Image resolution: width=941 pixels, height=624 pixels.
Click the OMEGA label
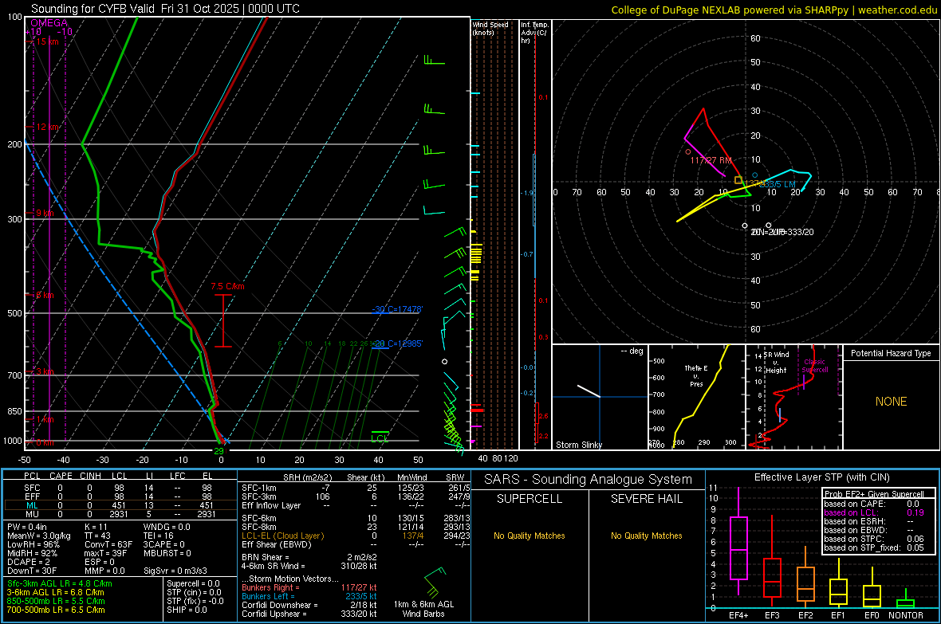point(49,23)
